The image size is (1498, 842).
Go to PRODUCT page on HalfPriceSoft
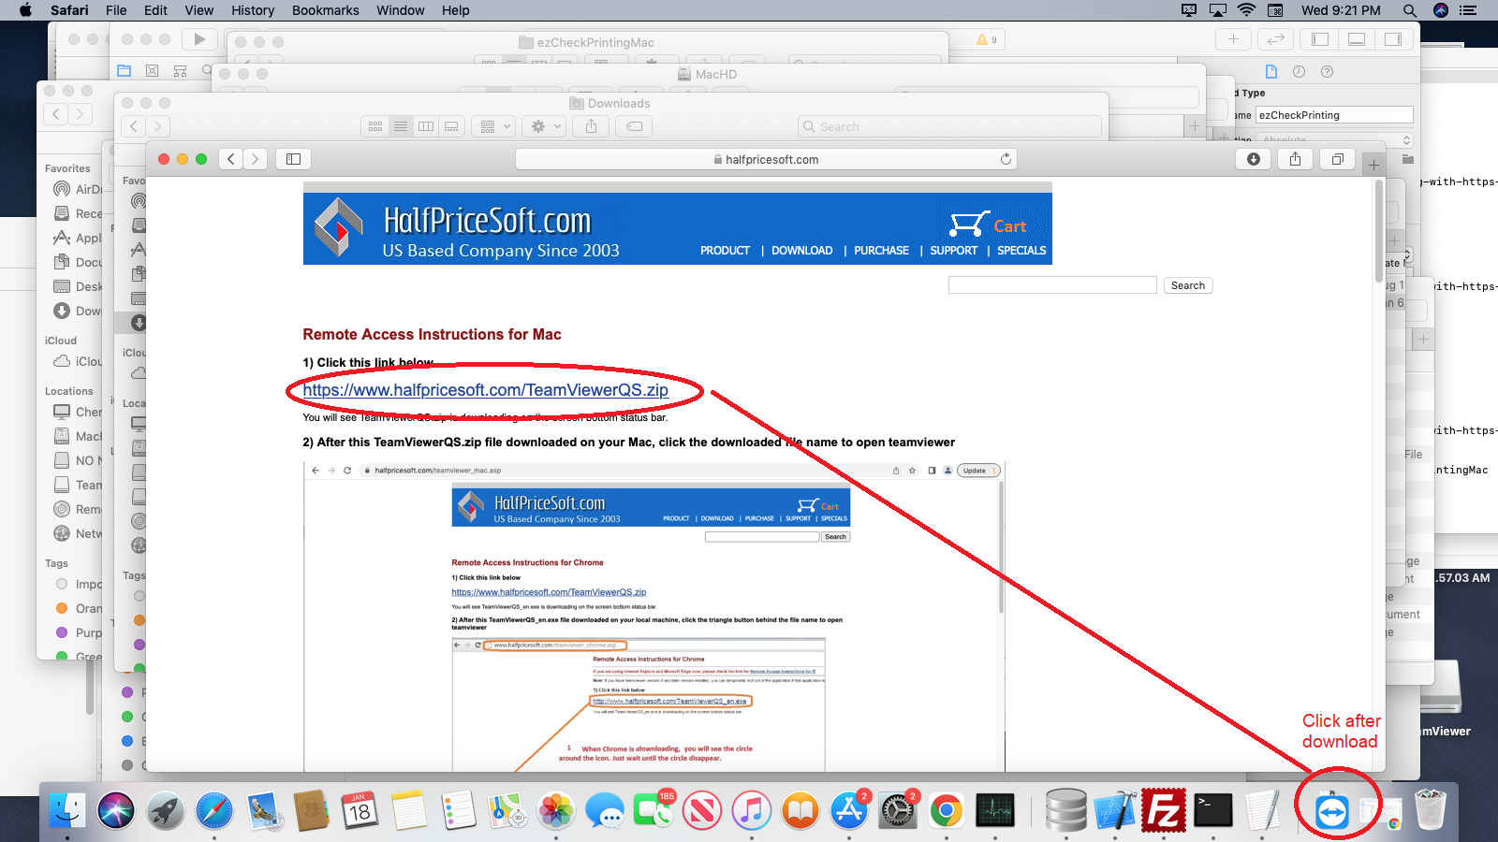[725, 251]
